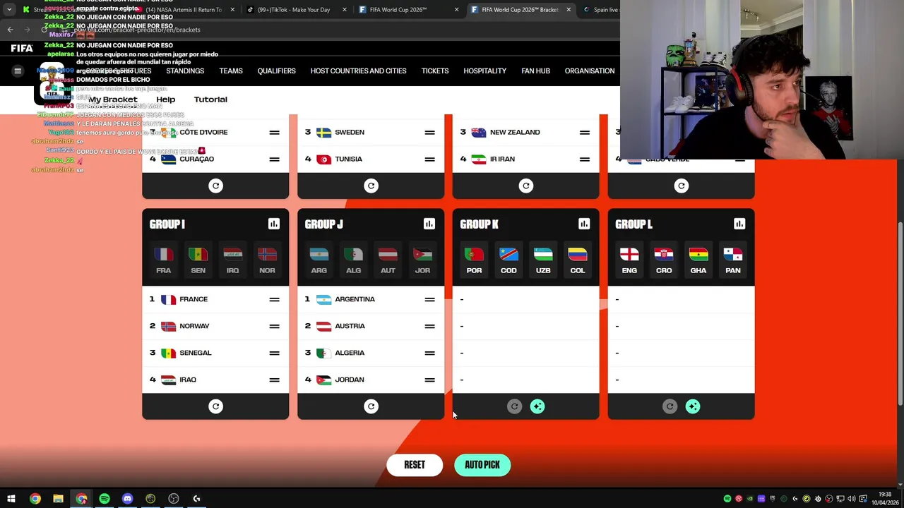Auto-pick Group K with green sparkle icon
This screenshot has height=508, width=904.
(x=537, y=406)
